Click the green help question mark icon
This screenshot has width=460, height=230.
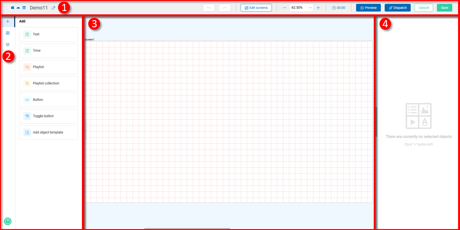tap(8, 221)
